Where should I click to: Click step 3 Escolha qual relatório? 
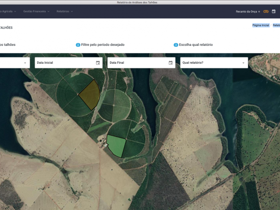193,45
